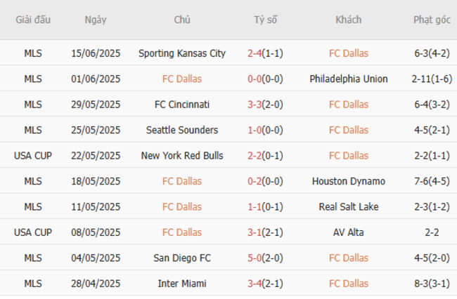
Task: Open Philadelphia Union team link
Action: coord(348,79)
